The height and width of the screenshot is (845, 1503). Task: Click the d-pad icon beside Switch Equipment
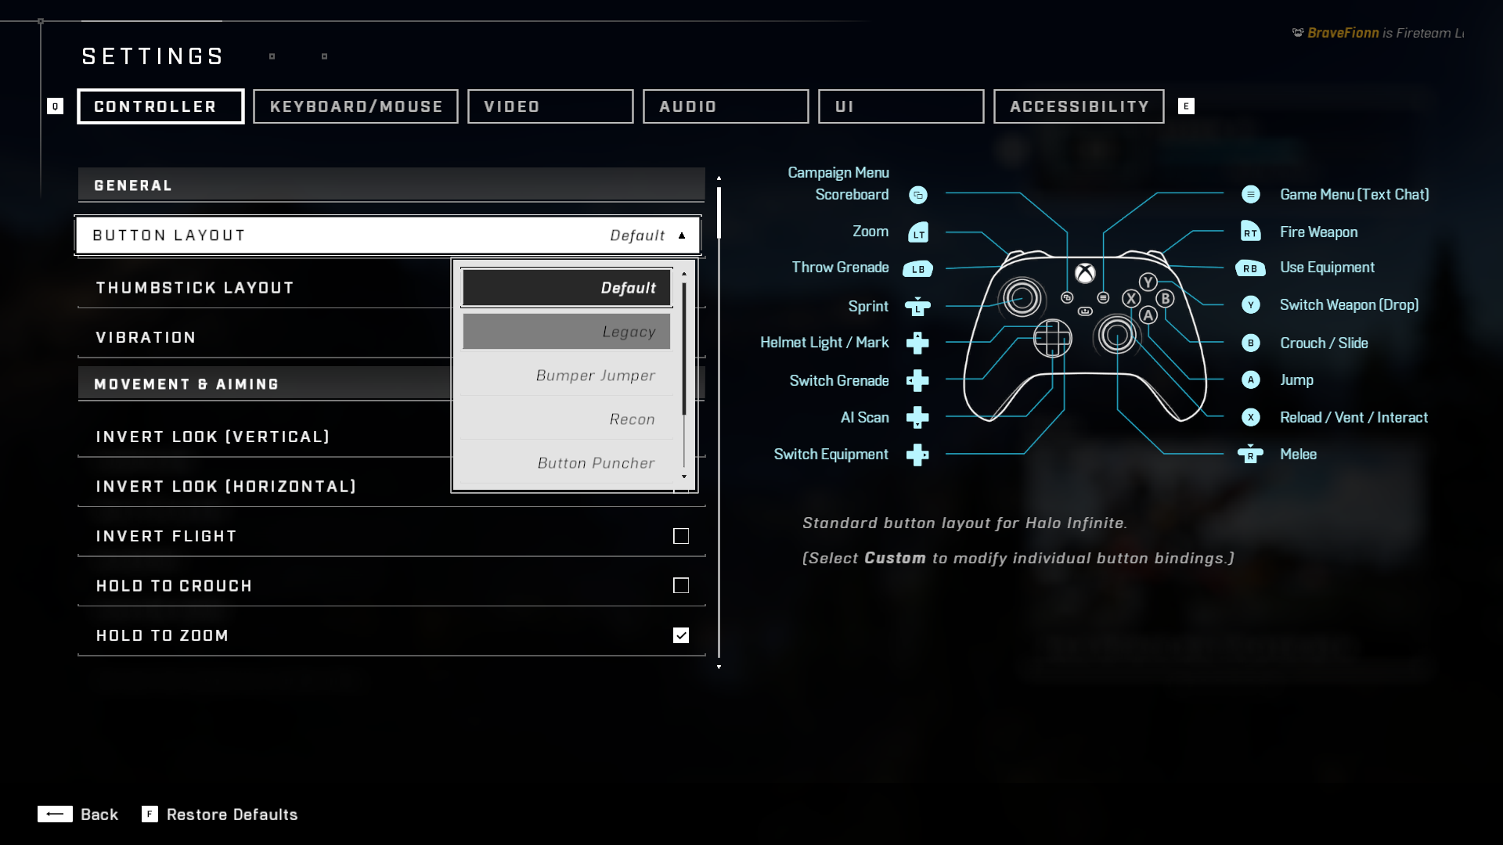[918, 455]
